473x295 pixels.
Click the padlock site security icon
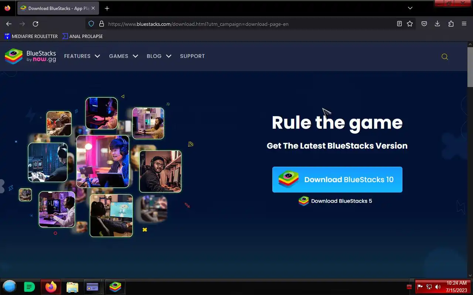click(102, 24)
